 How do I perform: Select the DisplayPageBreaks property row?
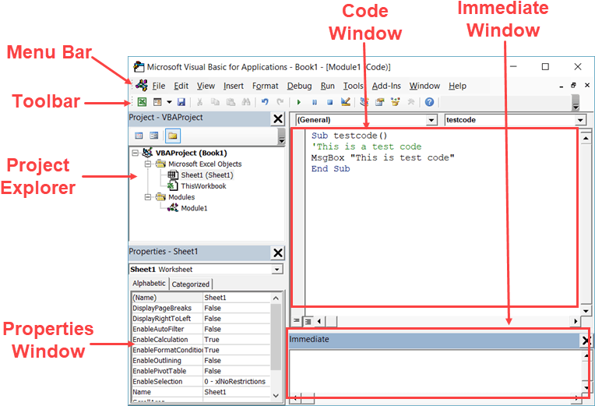click(x=201, y=308)
